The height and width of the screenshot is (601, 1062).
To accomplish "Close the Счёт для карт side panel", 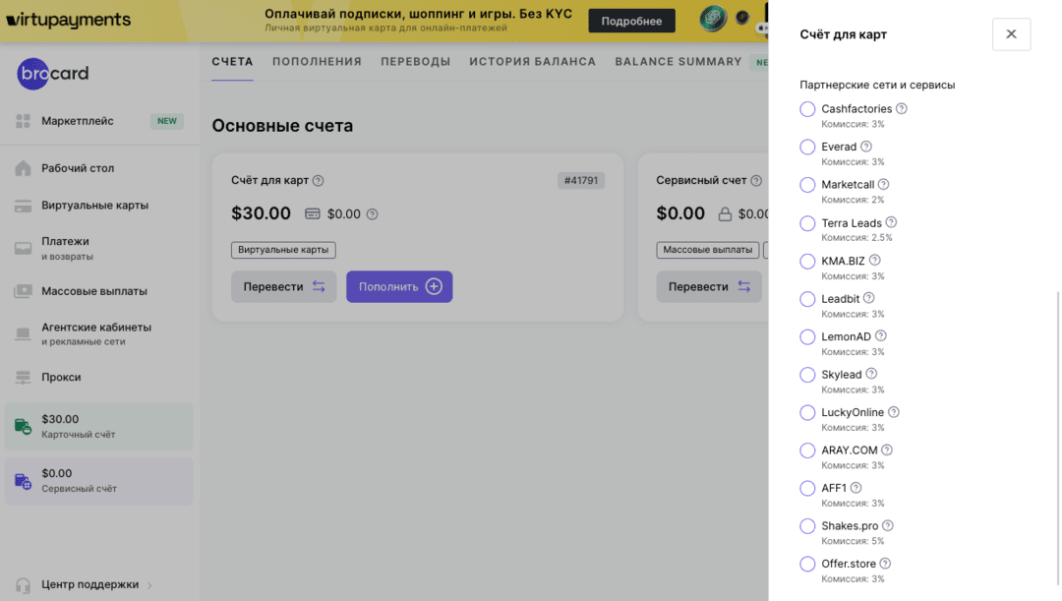I will point(1011,33).
